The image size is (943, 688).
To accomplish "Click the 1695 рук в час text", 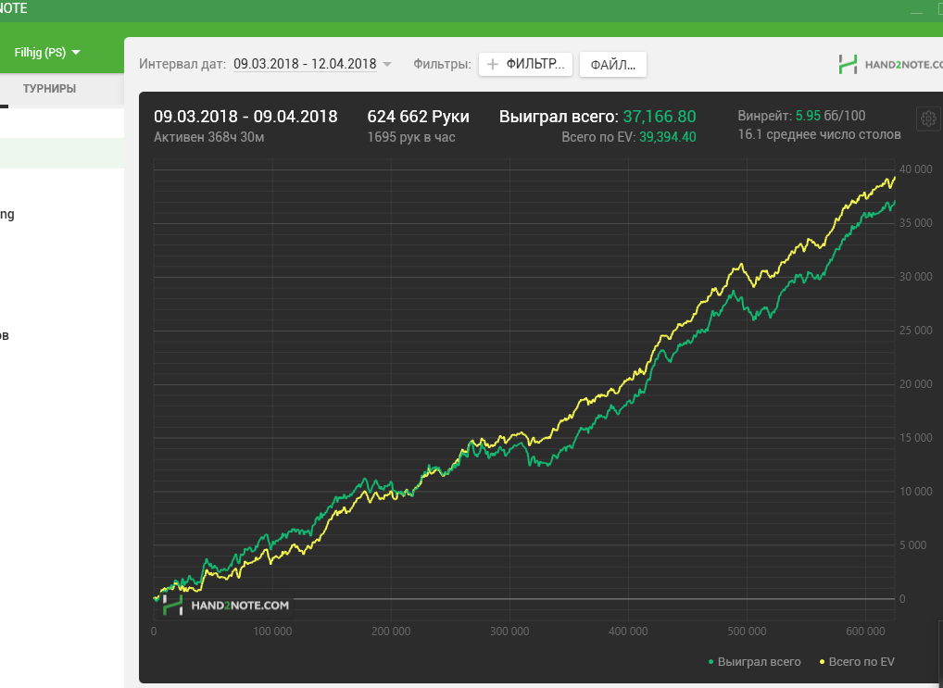I will pyautogui.click(x=411, y=137).
